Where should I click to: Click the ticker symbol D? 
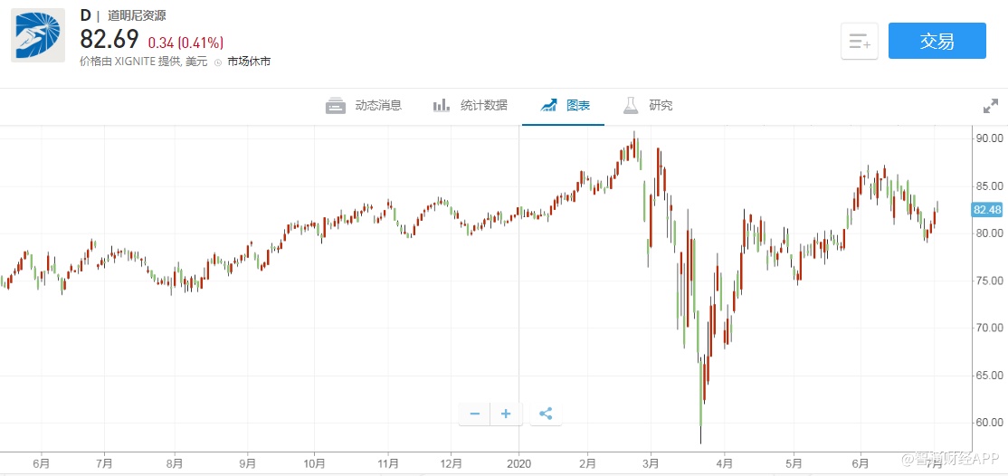click(x=85, y=16)
